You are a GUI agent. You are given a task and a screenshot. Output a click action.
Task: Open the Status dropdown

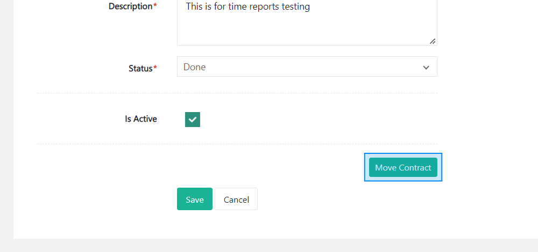pos(307,67)
